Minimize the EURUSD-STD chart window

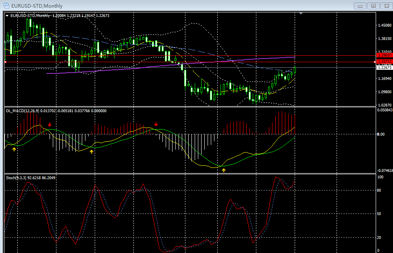coord(360,6)
